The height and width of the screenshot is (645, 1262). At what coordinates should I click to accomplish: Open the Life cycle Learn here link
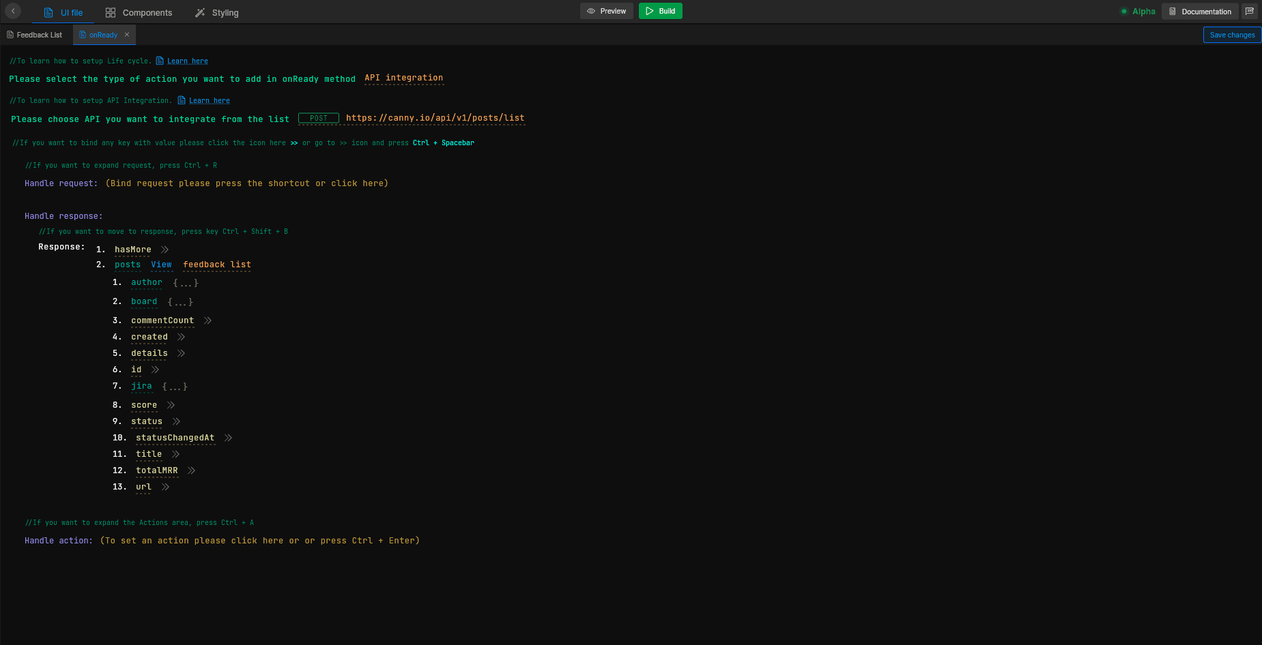tap(187, 61)
